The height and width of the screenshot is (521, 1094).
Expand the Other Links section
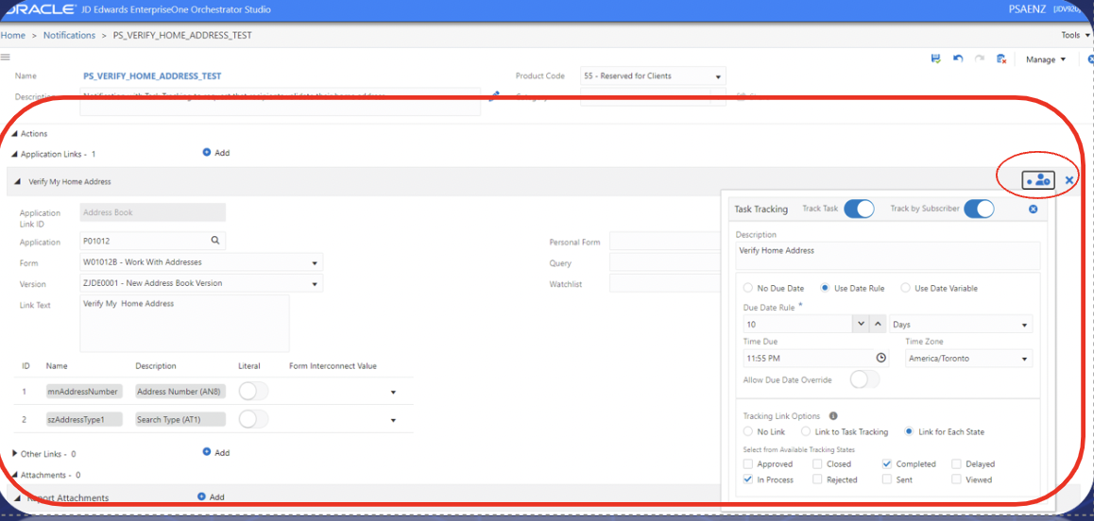point(15,453)
